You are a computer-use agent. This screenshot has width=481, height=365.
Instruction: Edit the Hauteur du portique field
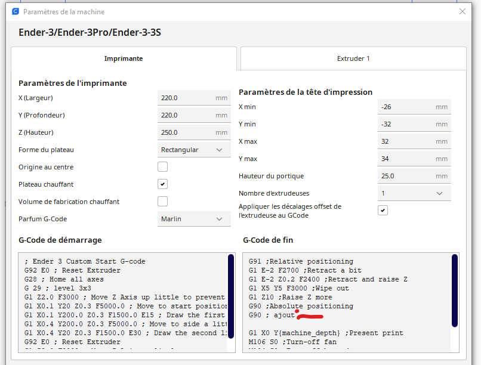414,176
